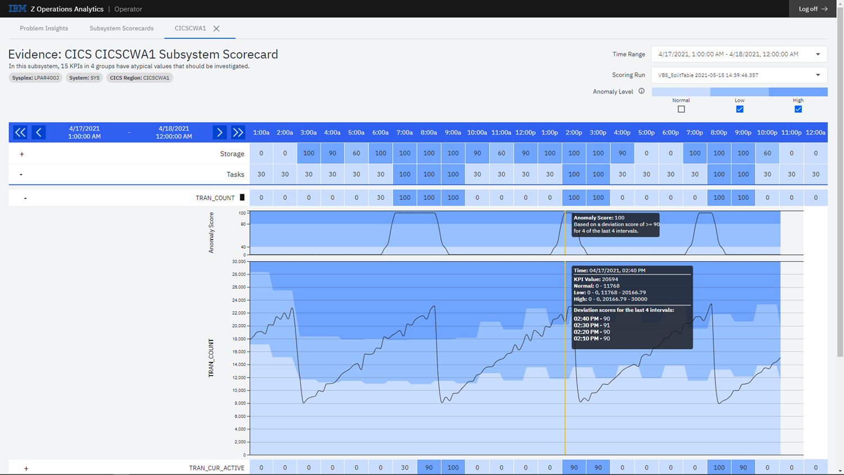Click the TRAN_CUR_ACTIVE row label
Viewport: 844px width, 475px height.
pos(217,468)
